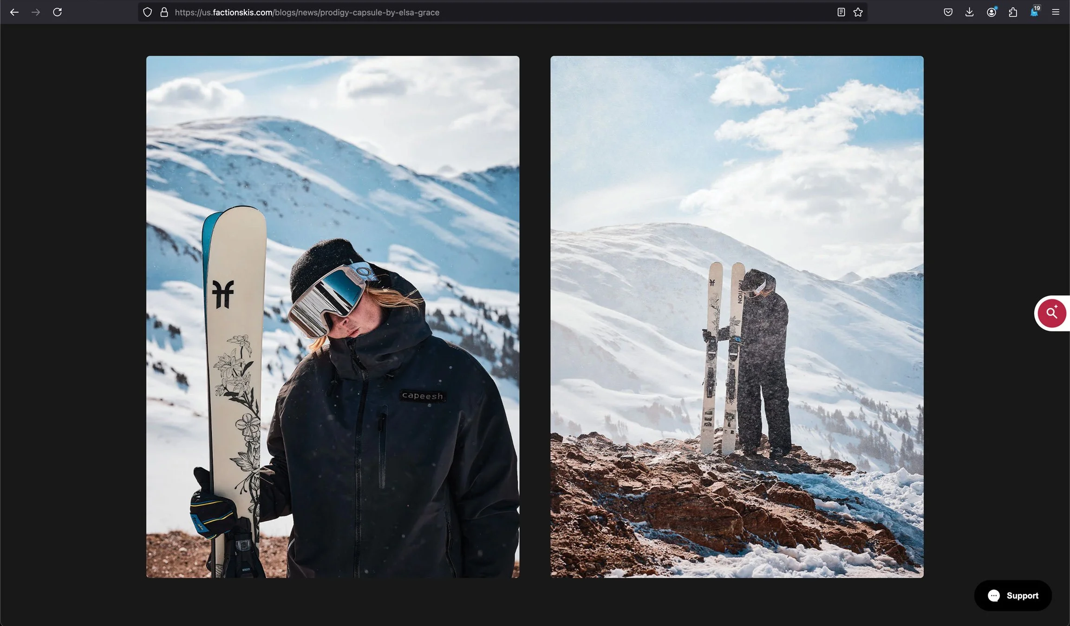Open the Support chat button
1070x626 pixels.
click(x=1013, y=595)
